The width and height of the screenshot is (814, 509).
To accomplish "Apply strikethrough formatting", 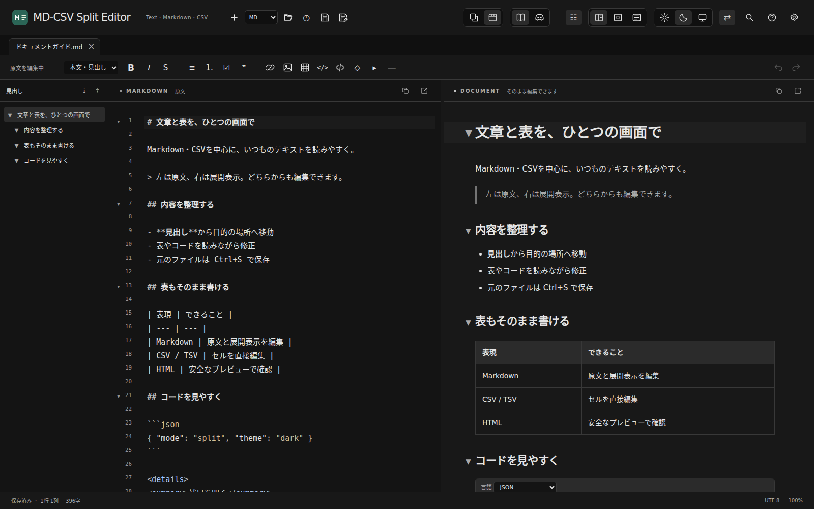I will point(165,67).
